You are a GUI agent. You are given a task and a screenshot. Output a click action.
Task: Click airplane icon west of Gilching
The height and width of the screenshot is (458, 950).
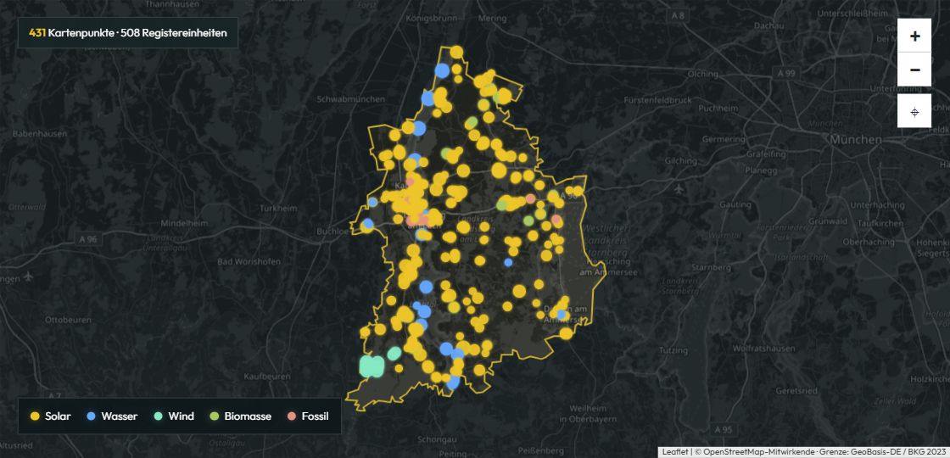(678, 188)
